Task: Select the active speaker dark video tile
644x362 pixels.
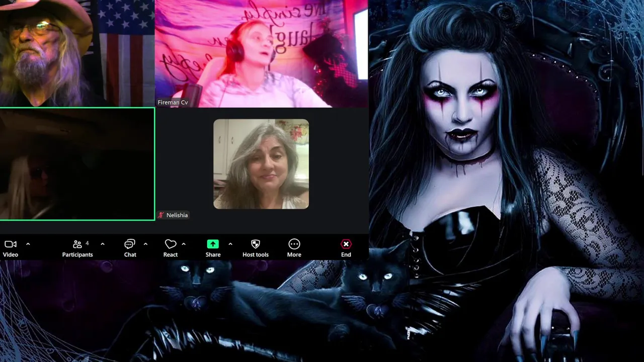Action: pyautogui.click(x=77, y=164)
